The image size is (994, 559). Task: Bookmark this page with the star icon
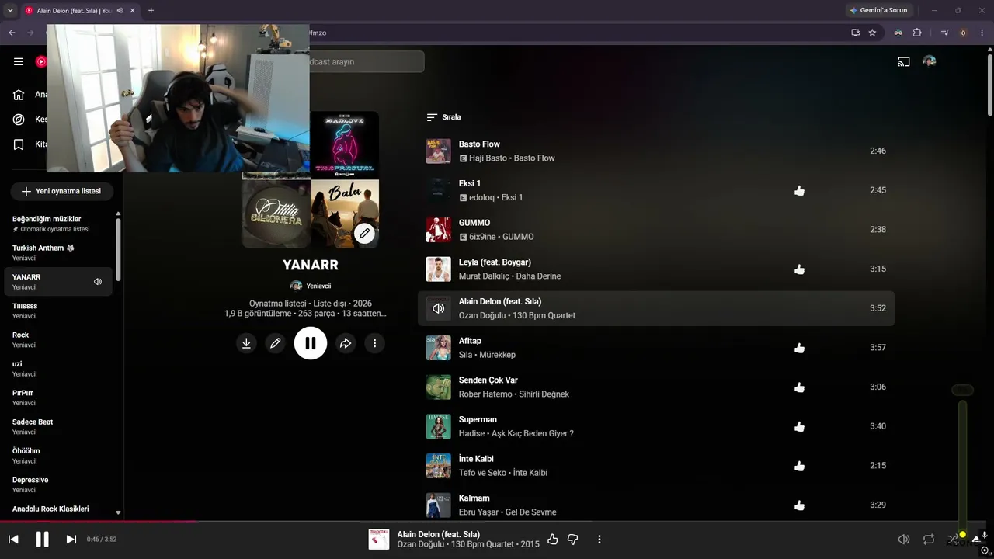pos(872,33)
